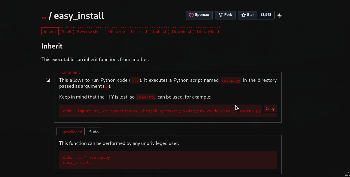Viewport: 350px width, 177px height.
Task: Click the inline '/dev/tty' code text
Action: tap(146, 97)
